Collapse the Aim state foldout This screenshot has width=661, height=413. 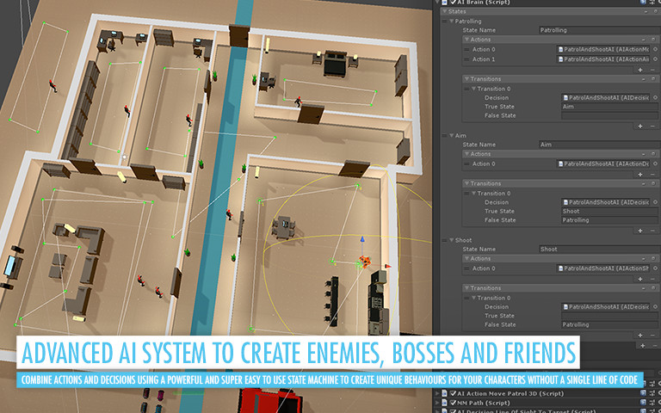click(452, 136)
